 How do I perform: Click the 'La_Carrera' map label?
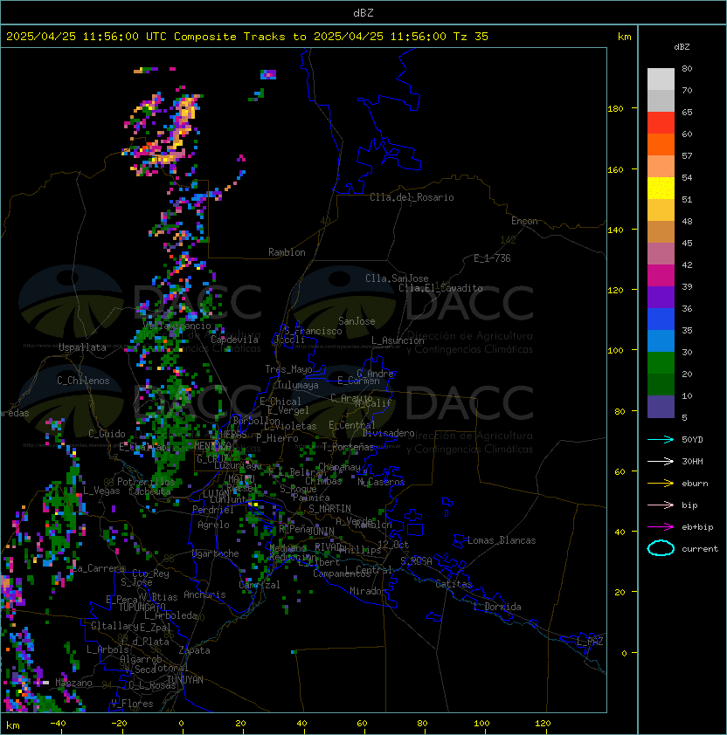99,568
